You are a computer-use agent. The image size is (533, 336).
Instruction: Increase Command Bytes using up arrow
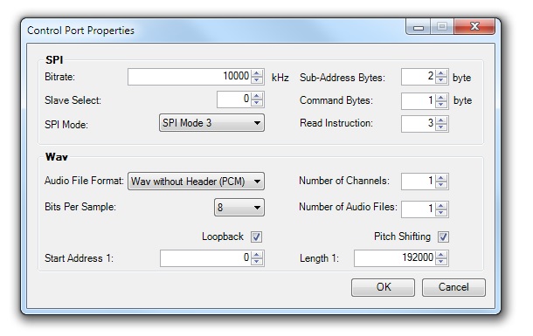[441, 98]
